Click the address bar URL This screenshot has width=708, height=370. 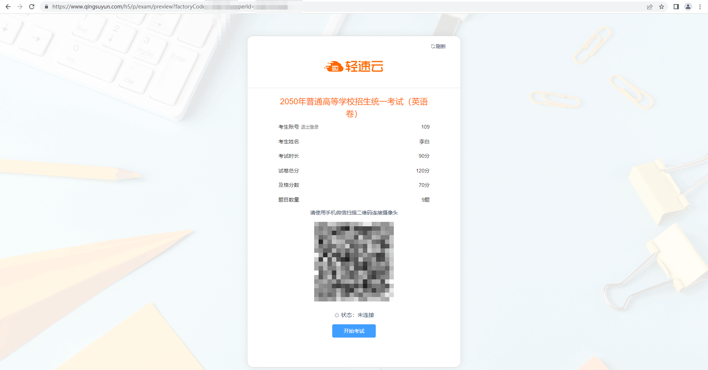click(170, 7)
